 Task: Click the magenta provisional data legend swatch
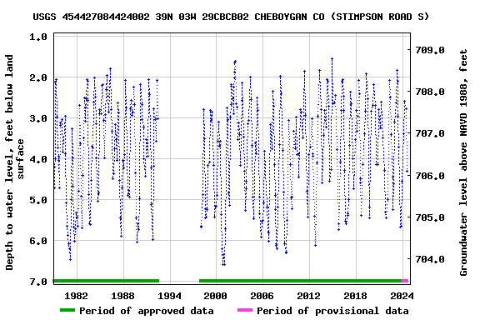(x=245, y=310)
